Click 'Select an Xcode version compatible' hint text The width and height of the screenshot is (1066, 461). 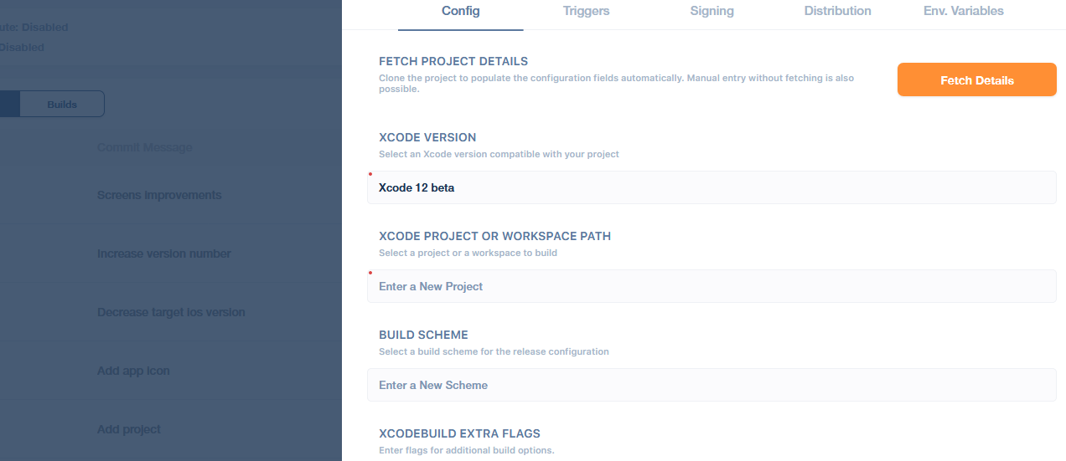coord(499,154)
